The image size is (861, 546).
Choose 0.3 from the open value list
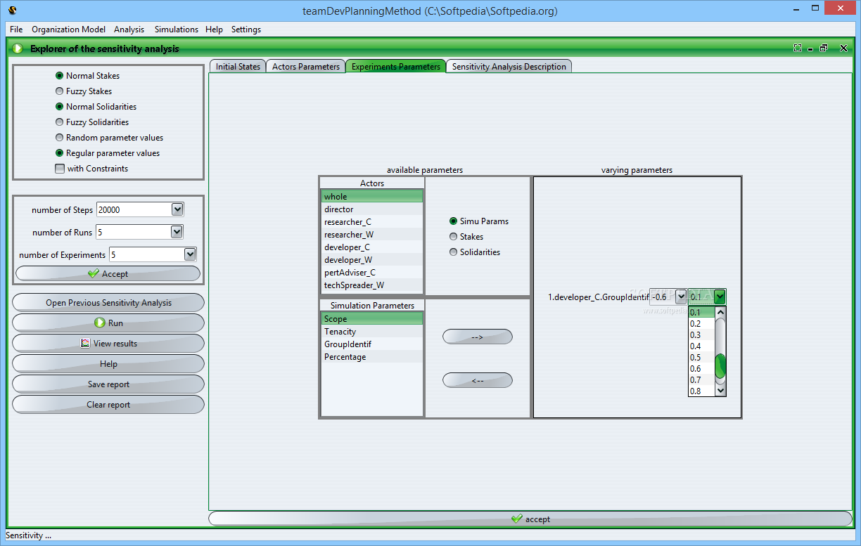(x=701, y=335)
